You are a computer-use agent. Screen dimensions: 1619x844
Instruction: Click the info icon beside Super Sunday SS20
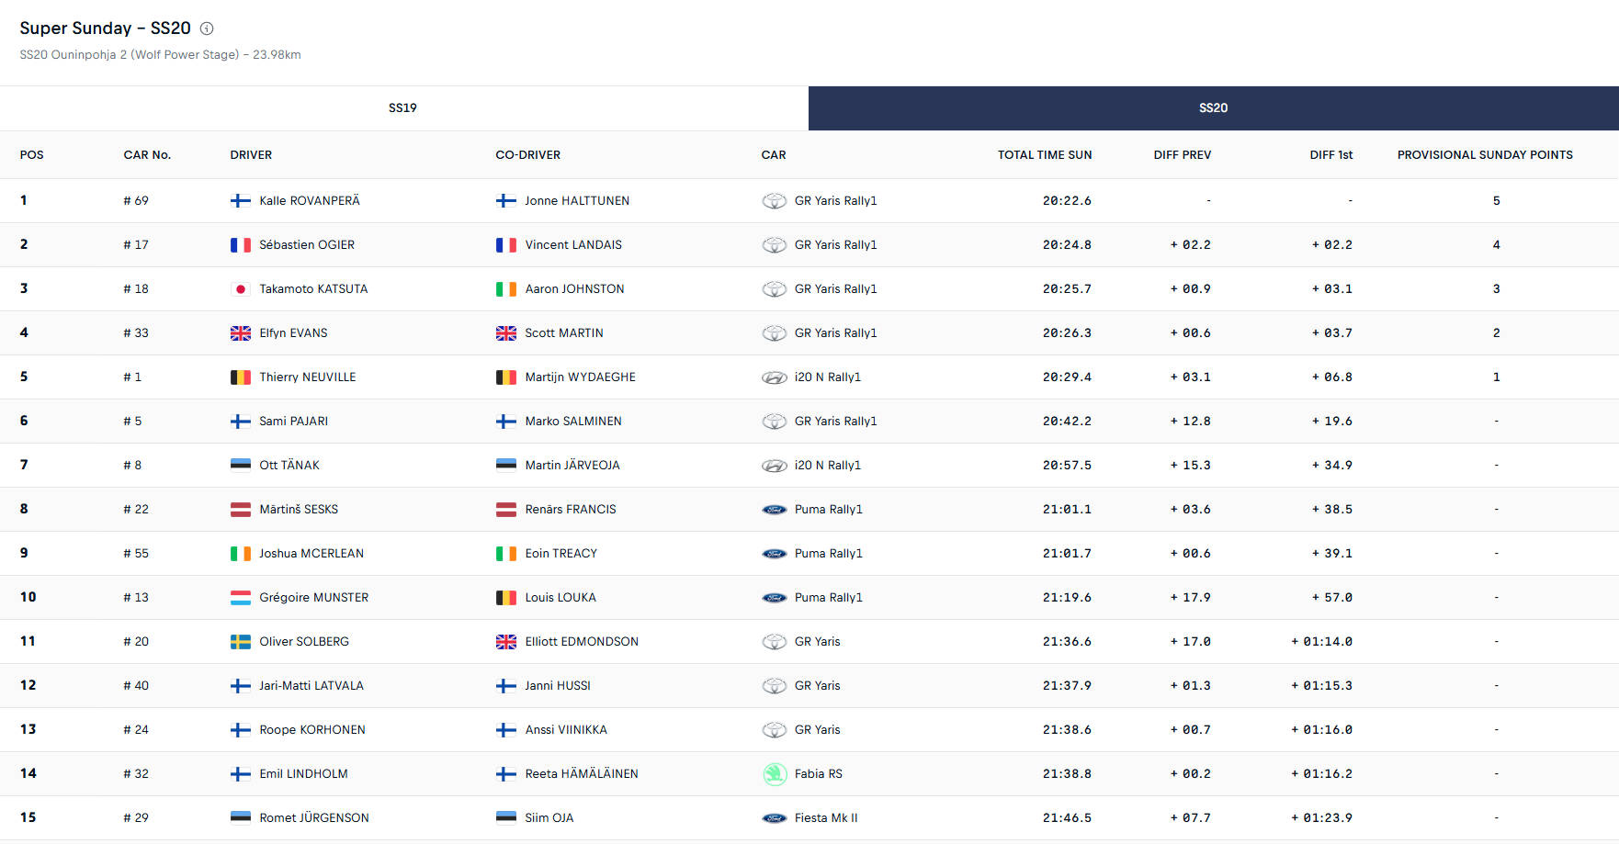tap(207, 28)
